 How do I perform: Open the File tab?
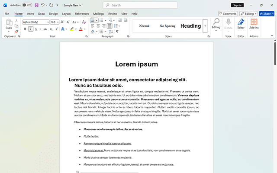click(x=7, y=13)
